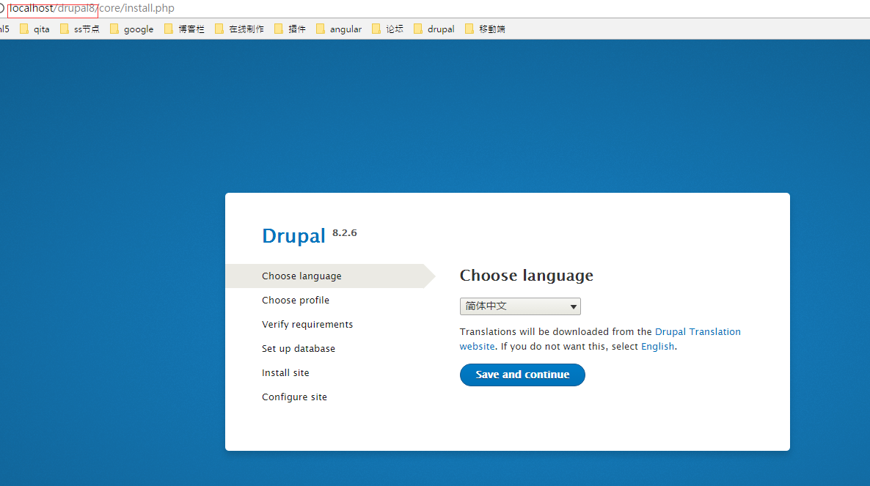870x486 pixels.
Task: Select the Choose profile step
Action: (x=296, y=300)
